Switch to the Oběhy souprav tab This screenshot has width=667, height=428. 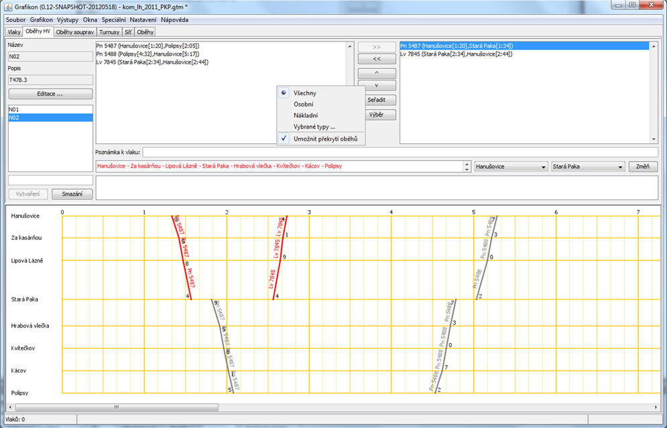pos(75,32)
